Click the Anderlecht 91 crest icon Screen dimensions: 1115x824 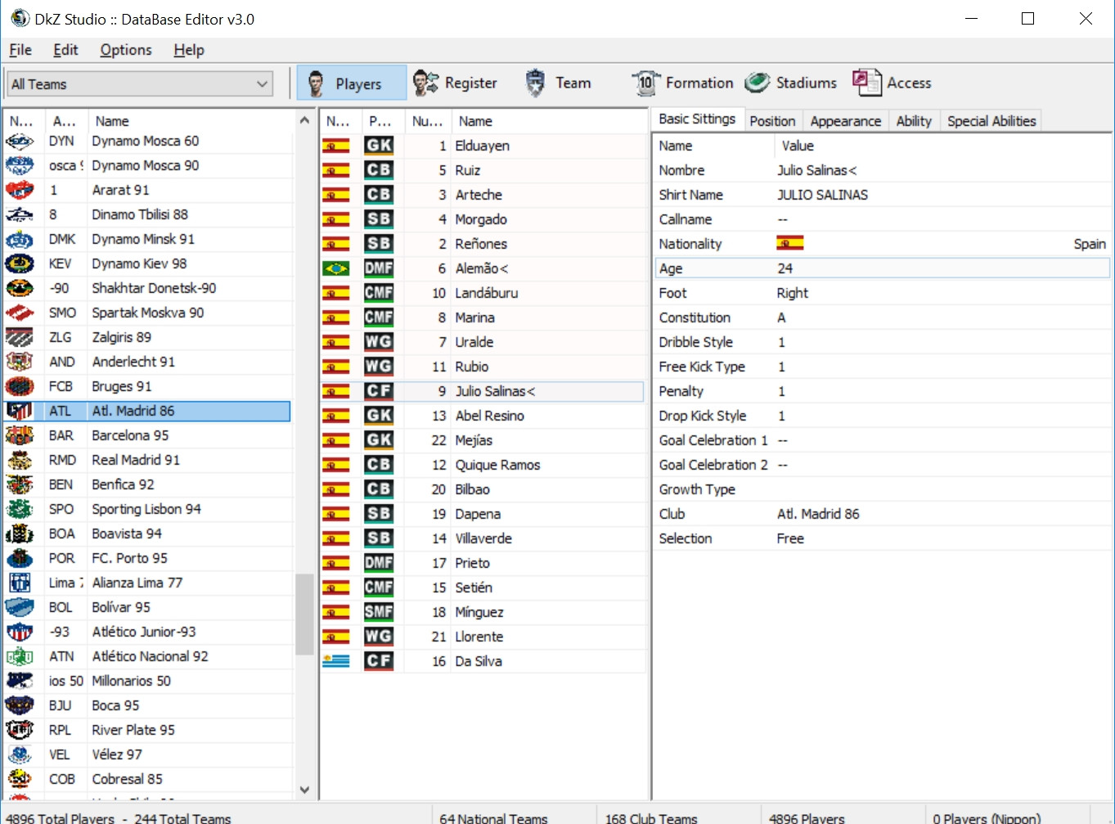[20, 362]
